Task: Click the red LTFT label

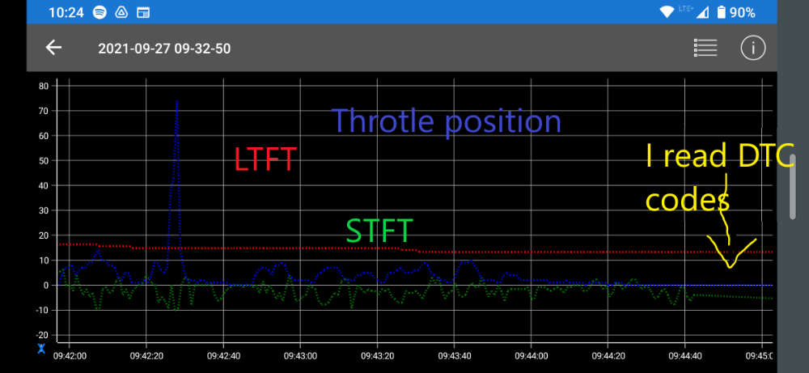Action: (x=265, y=159)
